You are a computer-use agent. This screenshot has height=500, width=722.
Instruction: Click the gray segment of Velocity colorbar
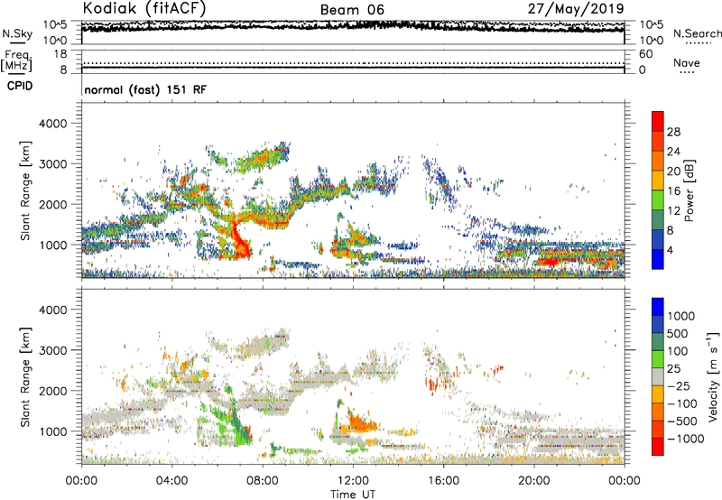(658, 377)
